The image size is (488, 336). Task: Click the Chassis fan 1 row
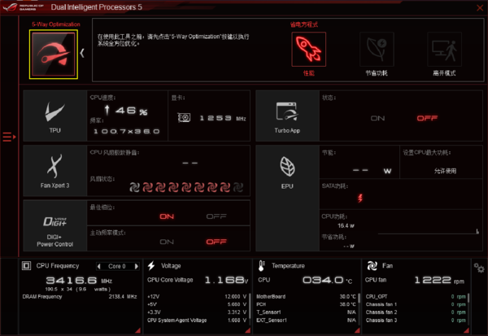click(x=416, y=304)
